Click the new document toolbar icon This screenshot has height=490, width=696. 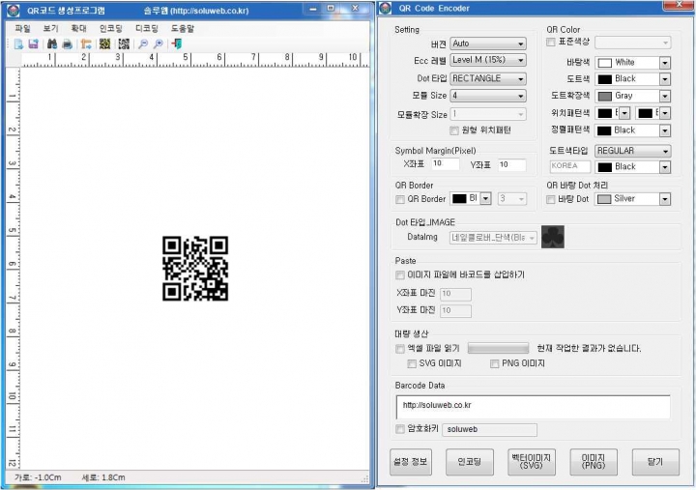[x=18, y=43]
